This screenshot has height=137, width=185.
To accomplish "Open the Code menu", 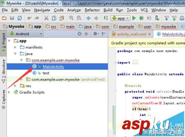I will point(59,10).
